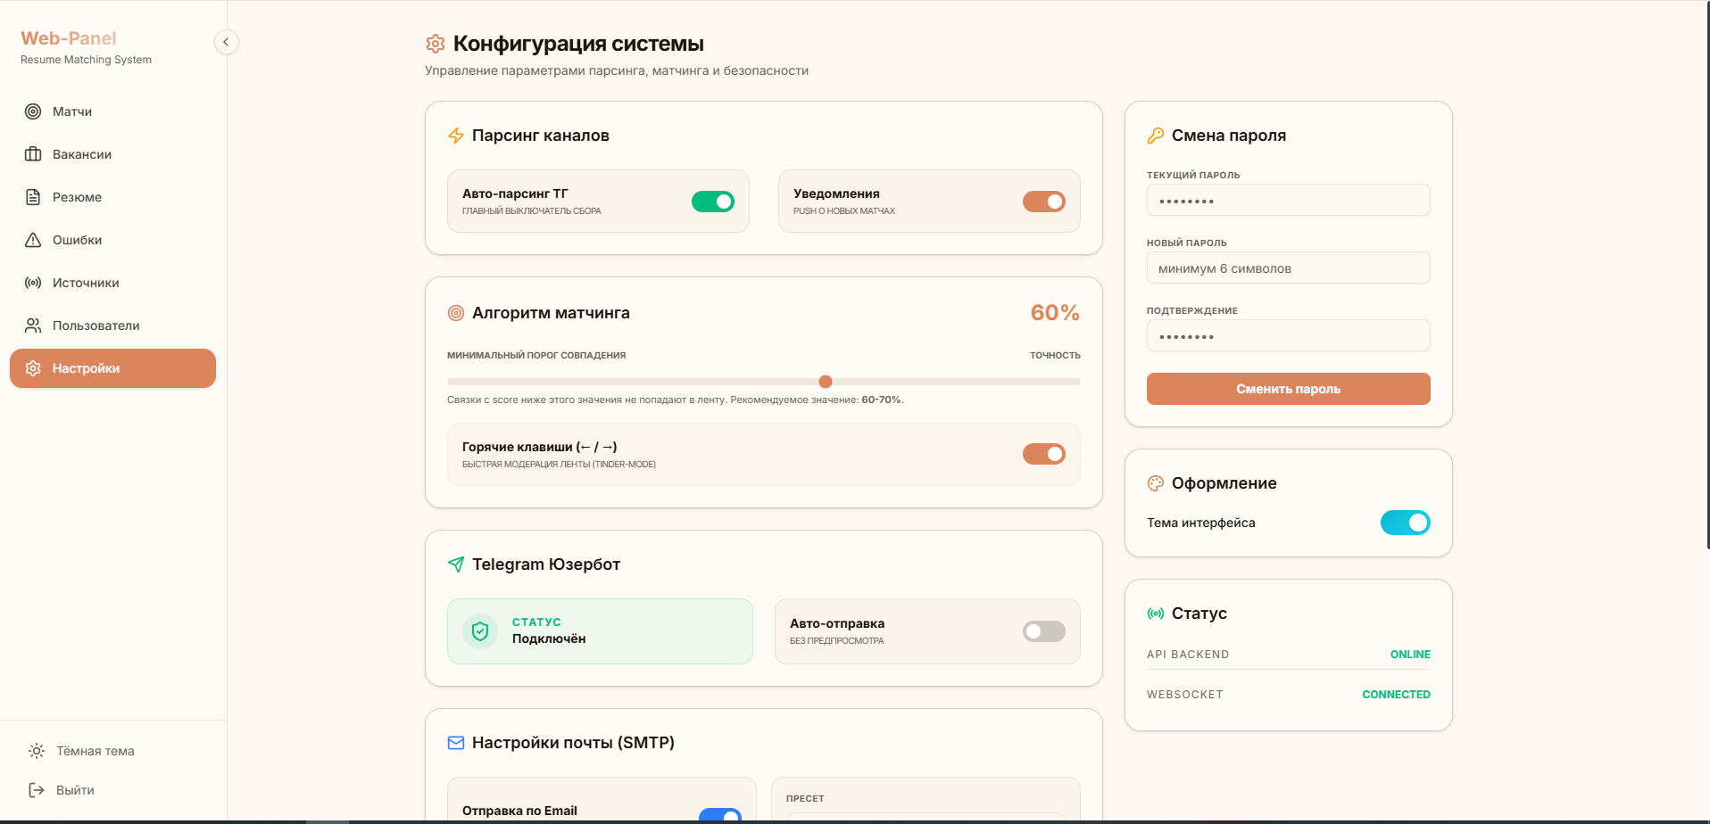
Task: Toggle the Уведомления push switch
Action: pyautogui.click(x=1044, y=202)
